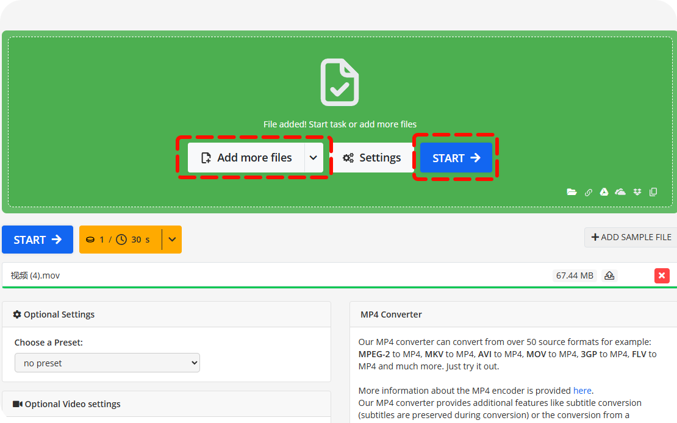Remove the 视频 (4).mov file with red X
The width and height of the screenshot is (677, 423).
[662, 275]
